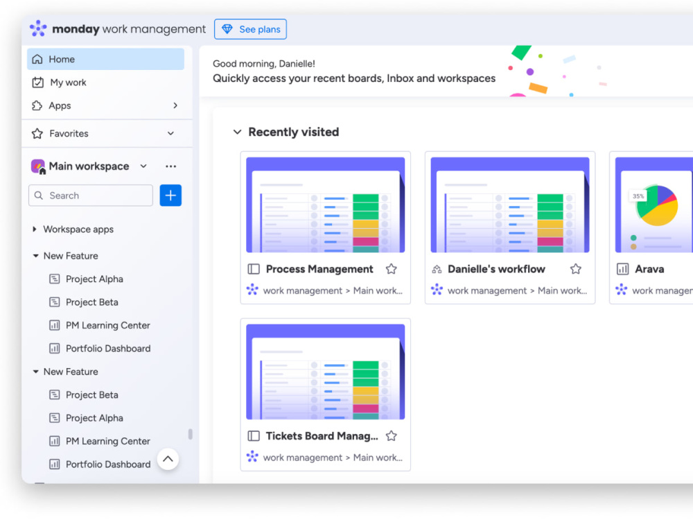Click the workspace Search field
Screen dimensions: 693x520
tap(91, 196)
